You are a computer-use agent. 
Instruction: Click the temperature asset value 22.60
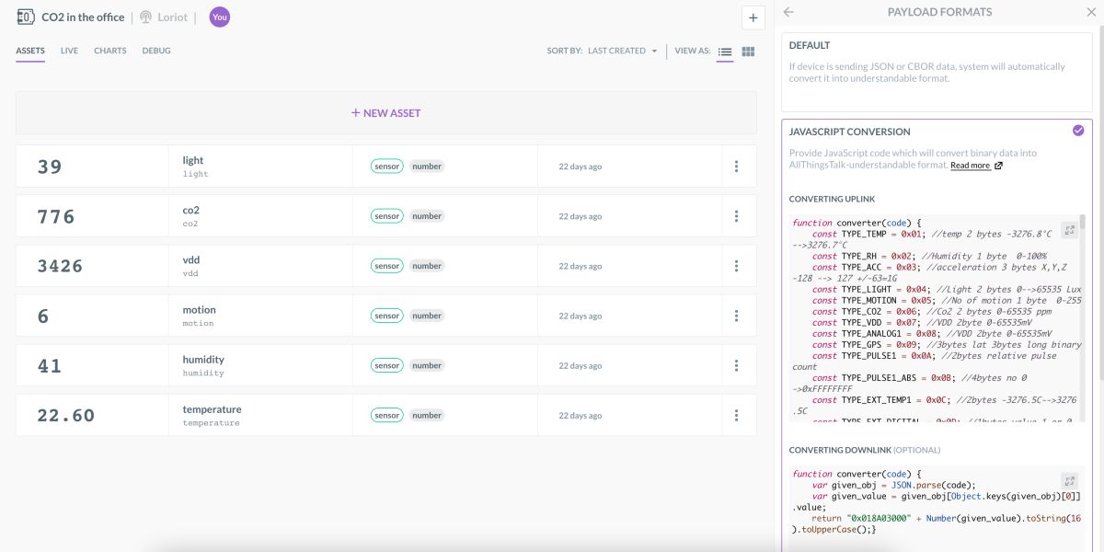coord(66,415)
